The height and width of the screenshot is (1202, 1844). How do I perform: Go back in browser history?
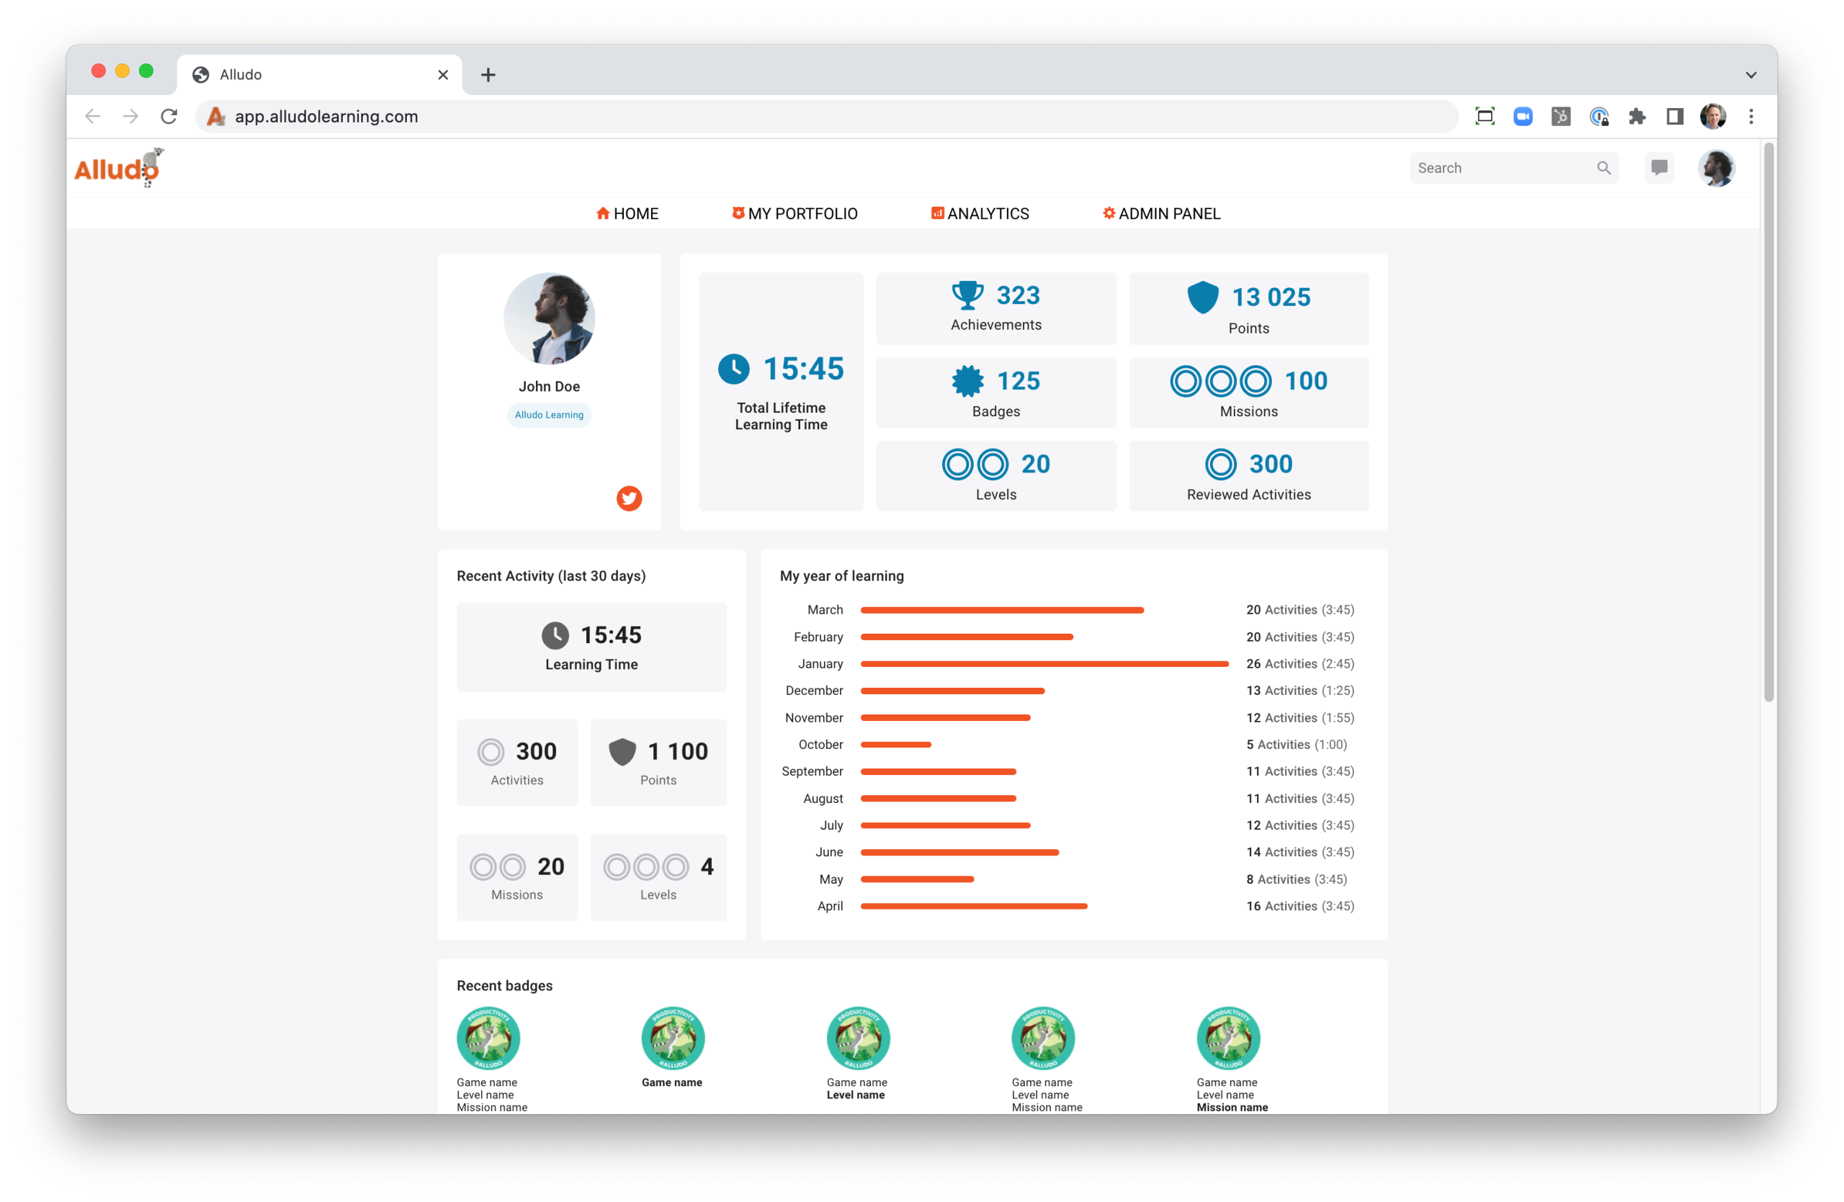coord(93,116)
